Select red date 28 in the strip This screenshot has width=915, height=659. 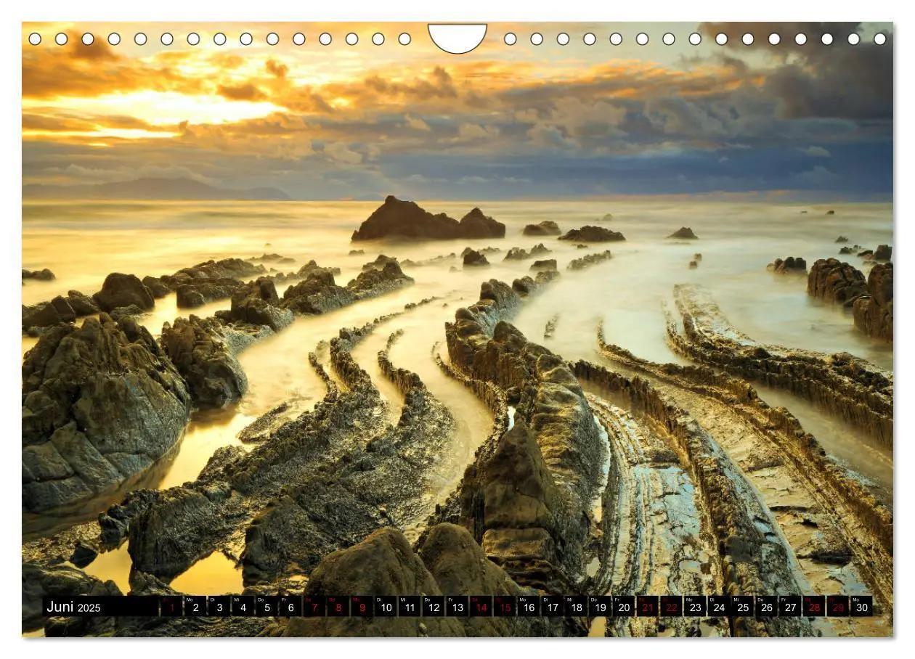[814, 607]
